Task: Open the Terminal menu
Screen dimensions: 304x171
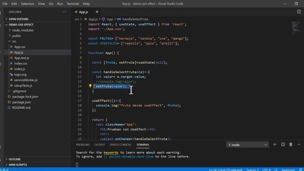Action: click(x=73, y=4)
